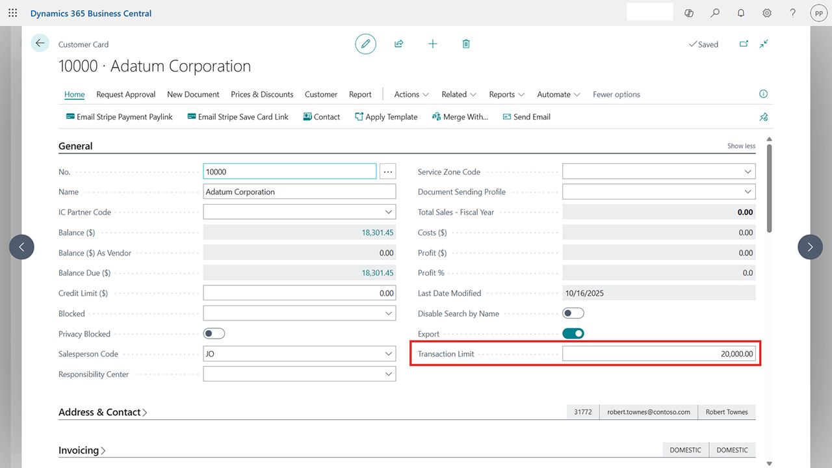Click the Show less link
The width and height of the screenshot is (832, 468).
pyautogui.click(x=741, y=146)
